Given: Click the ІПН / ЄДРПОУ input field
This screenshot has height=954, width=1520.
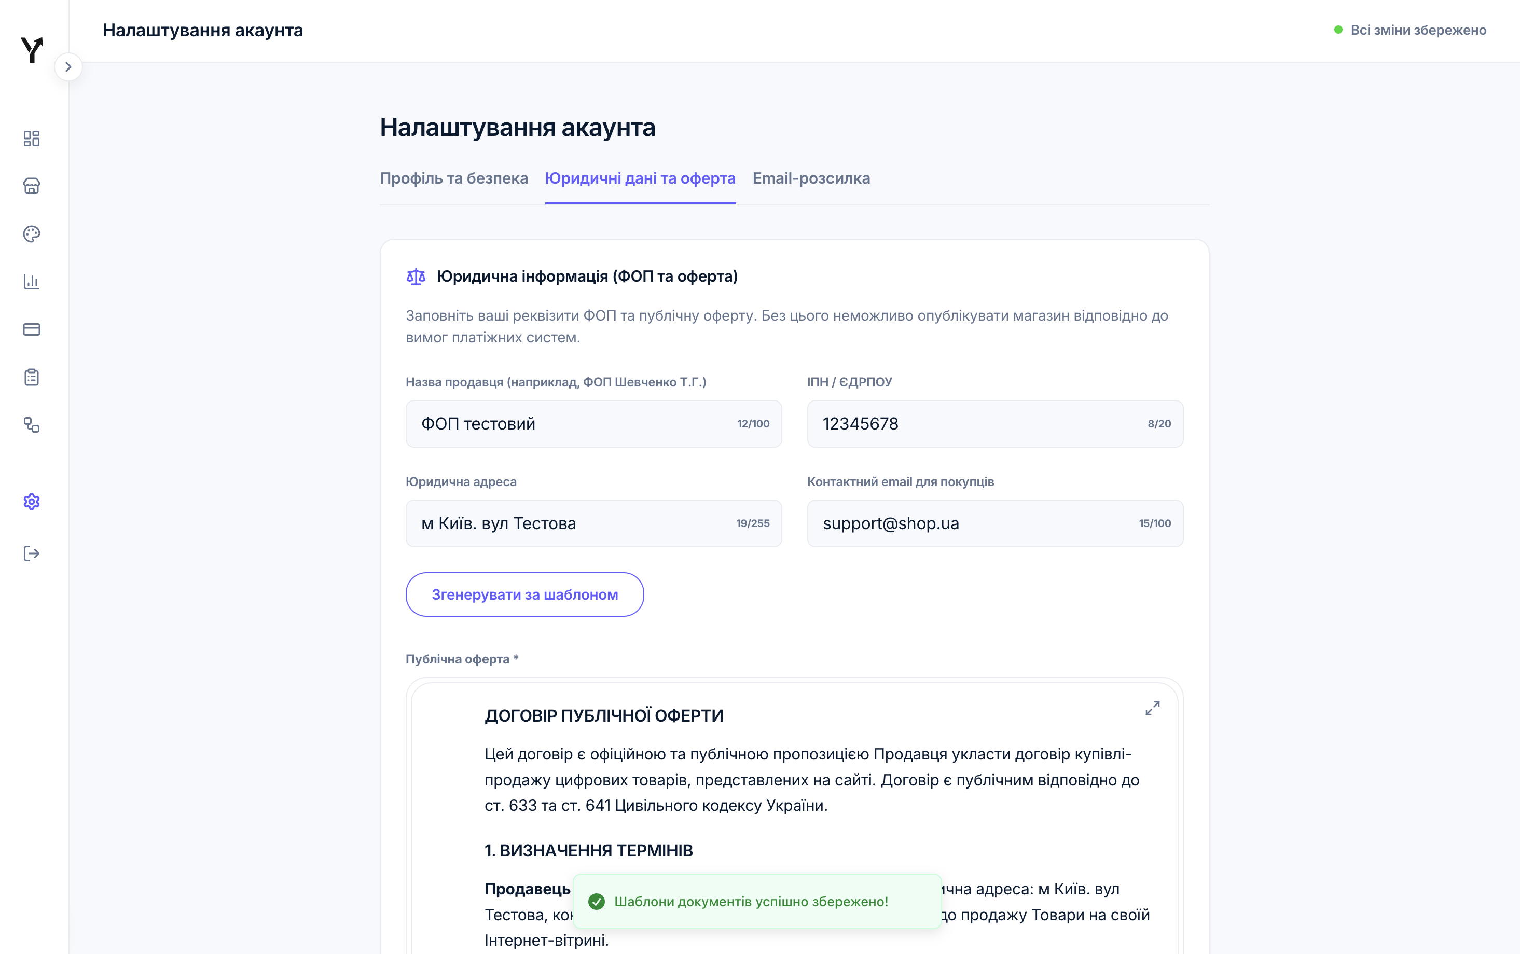Looking at the screenshot, I should [x=995, y=424].
